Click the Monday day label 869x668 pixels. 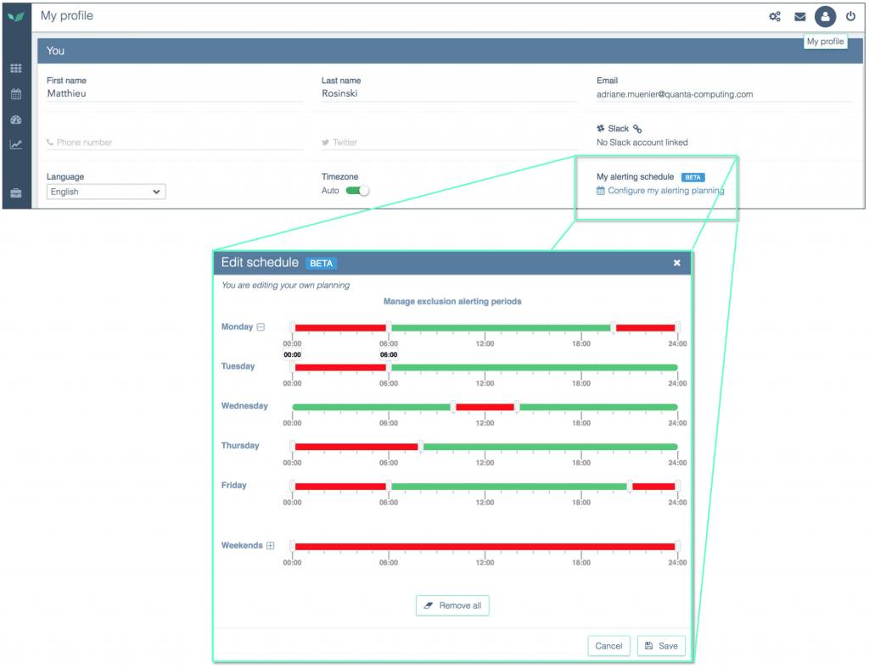[x=238, y=326]
